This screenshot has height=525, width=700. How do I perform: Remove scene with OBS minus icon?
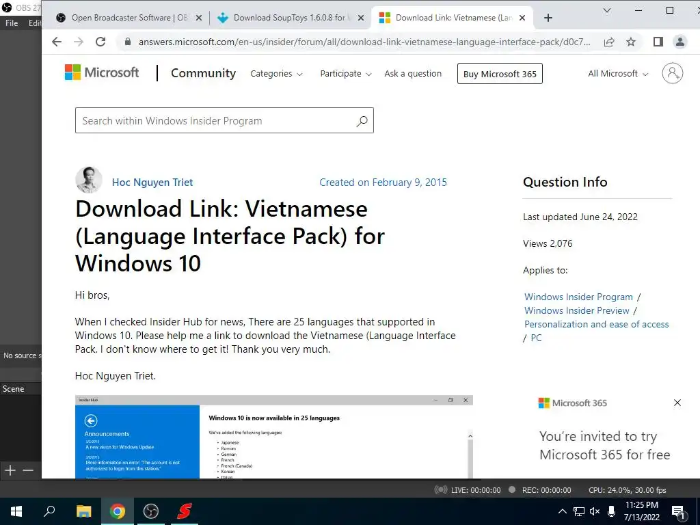coord(28,470)
